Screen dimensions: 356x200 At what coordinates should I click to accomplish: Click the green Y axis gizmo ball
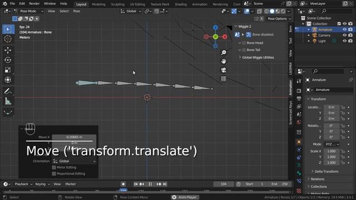(x=215, y=37)
